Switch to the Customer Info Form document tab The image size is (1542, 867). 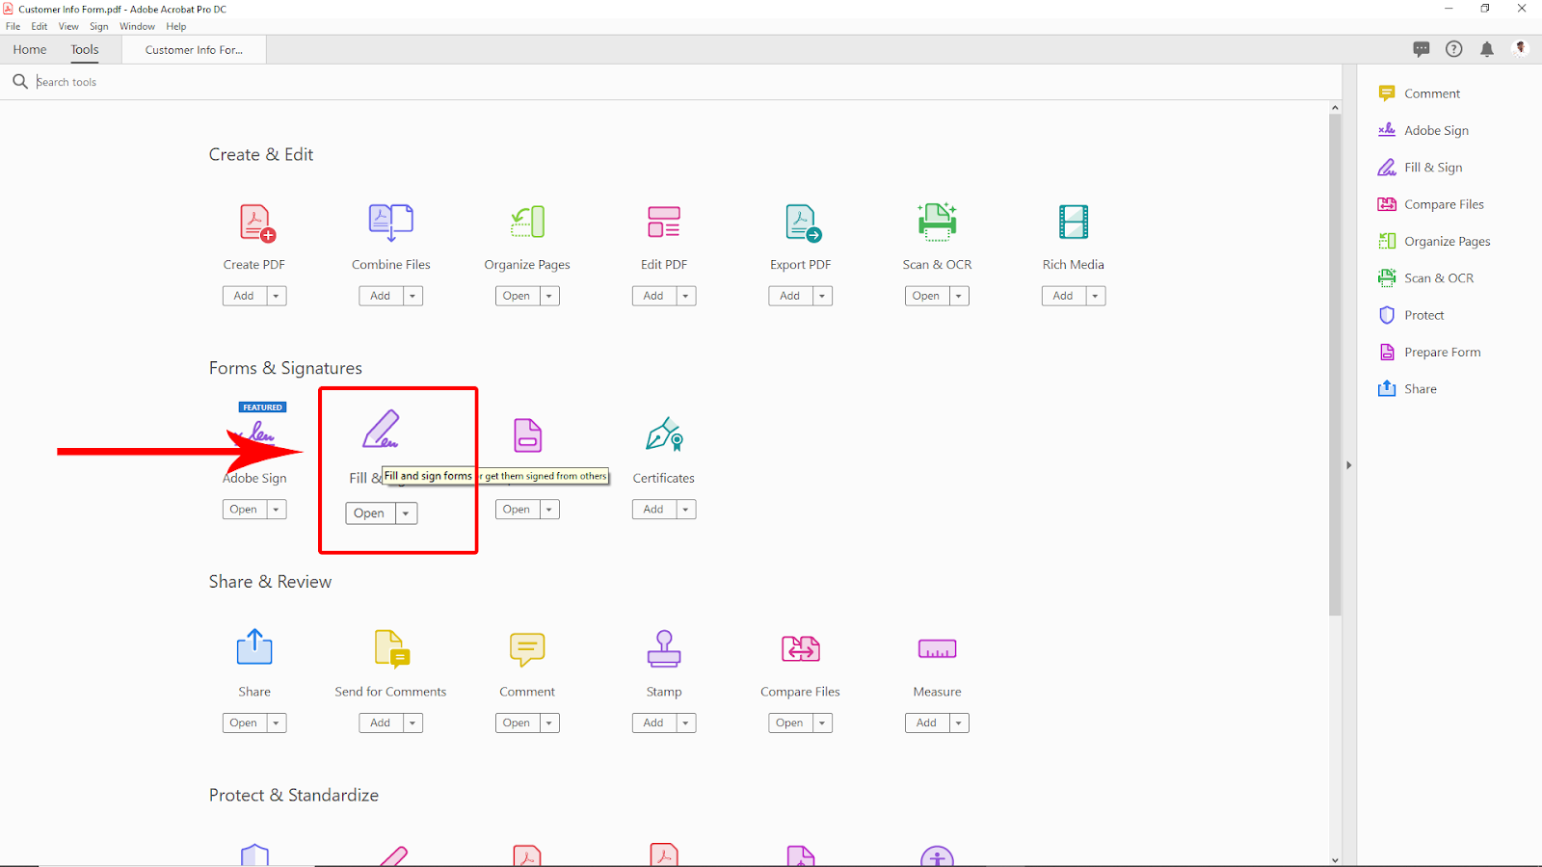[x=194, y=50]
